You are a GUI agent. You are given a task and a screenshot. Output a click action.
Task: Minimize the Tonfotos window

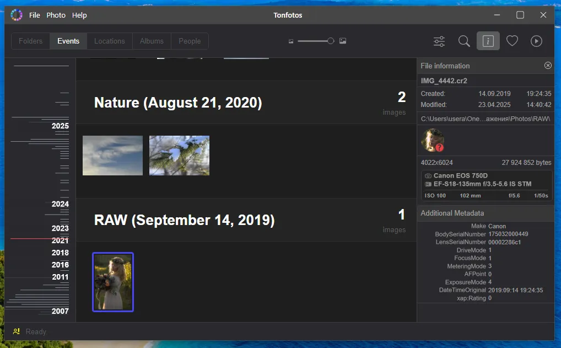point(497,15)
